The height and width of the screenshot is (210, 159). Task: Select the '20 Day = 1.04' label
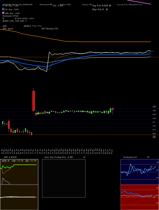coord(11,6)
